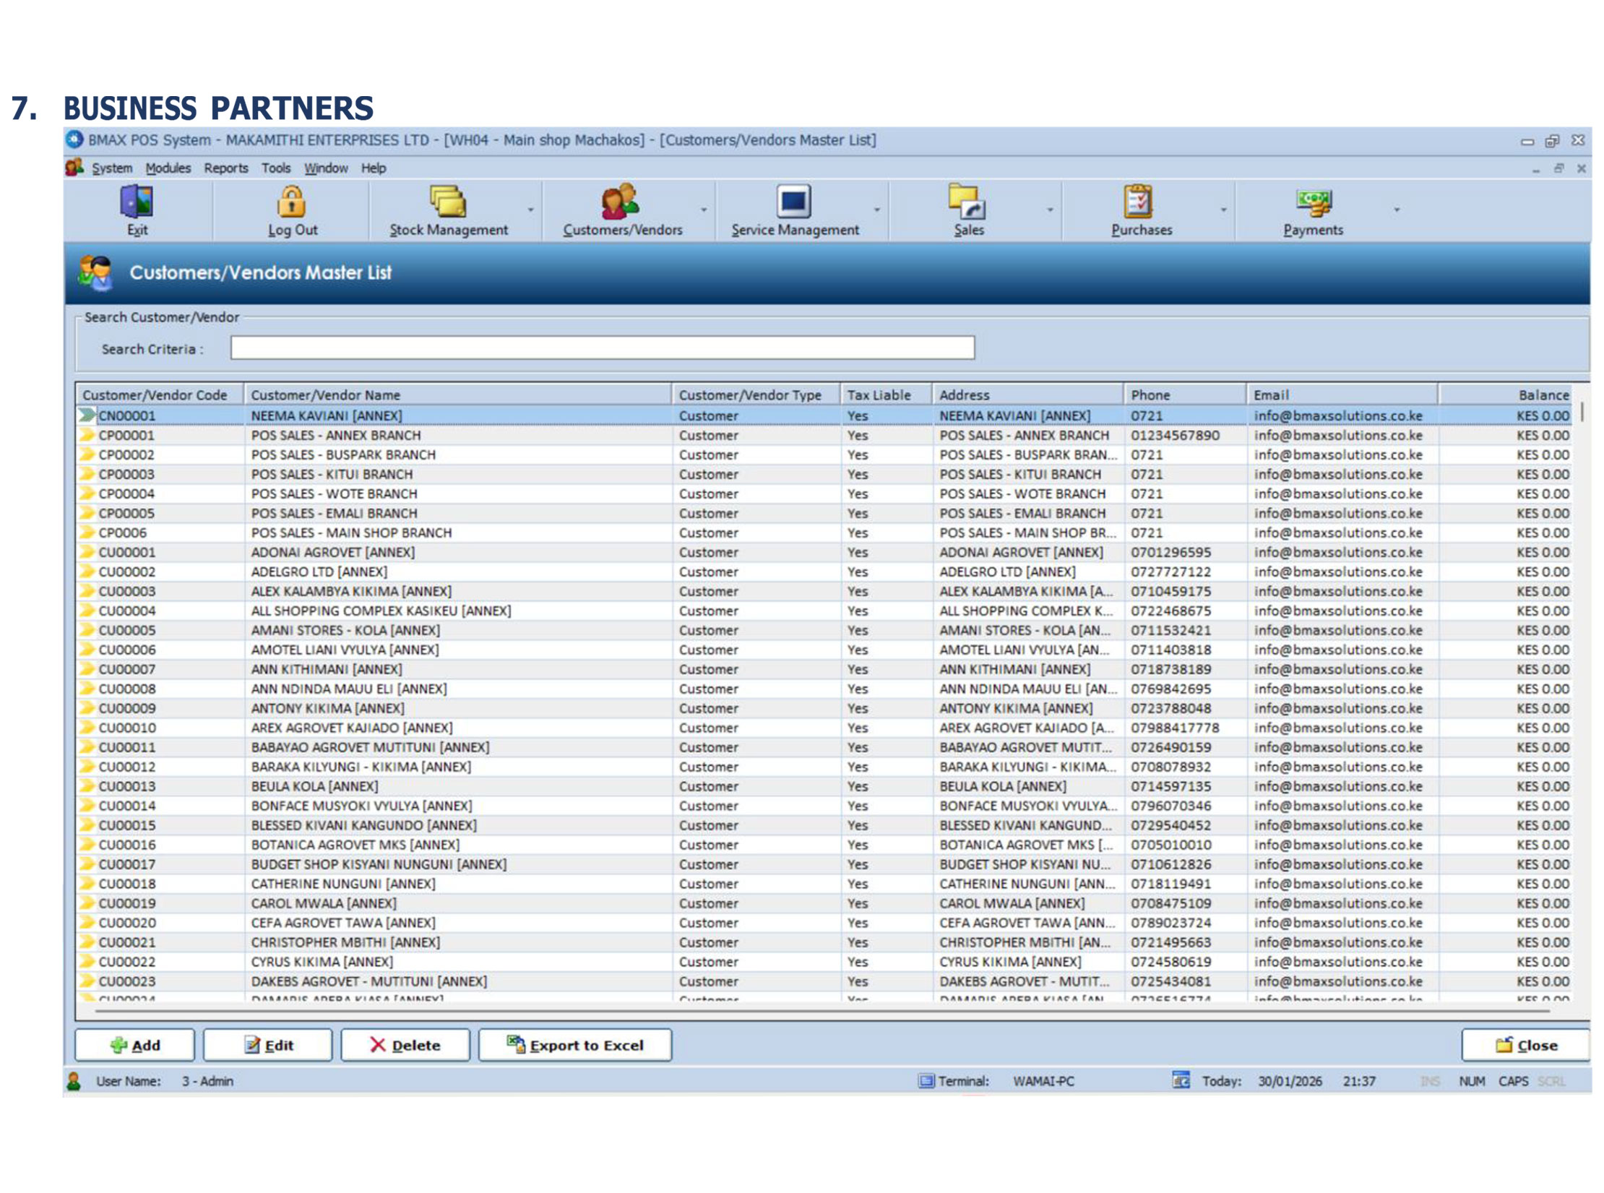Click the Search Criteria input field
1604x1193 pixels.
[602, 348]
